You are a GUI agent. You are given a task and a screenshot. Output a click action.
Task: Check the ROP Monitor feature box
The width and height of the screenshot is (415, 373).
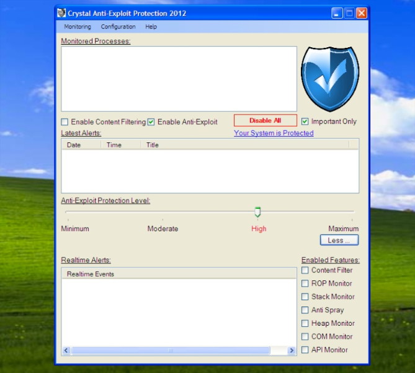click(x=305, y=283)
